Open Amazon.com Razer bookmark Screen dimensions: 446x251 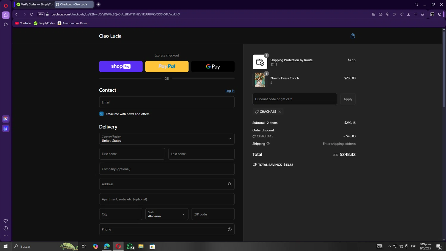point(73,23)
